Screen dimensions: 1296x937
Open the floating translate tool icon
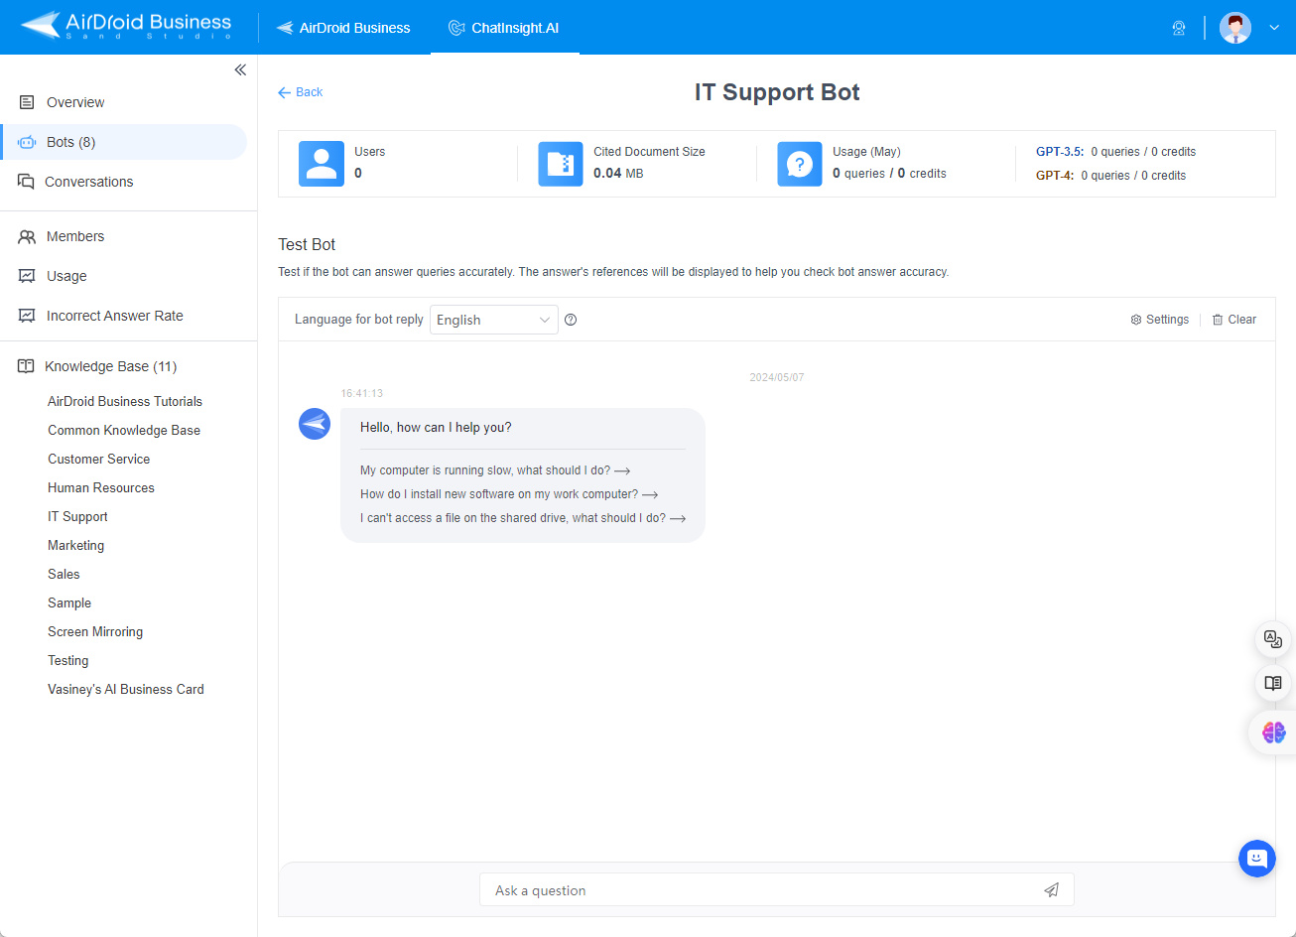tap(1273, 639)
